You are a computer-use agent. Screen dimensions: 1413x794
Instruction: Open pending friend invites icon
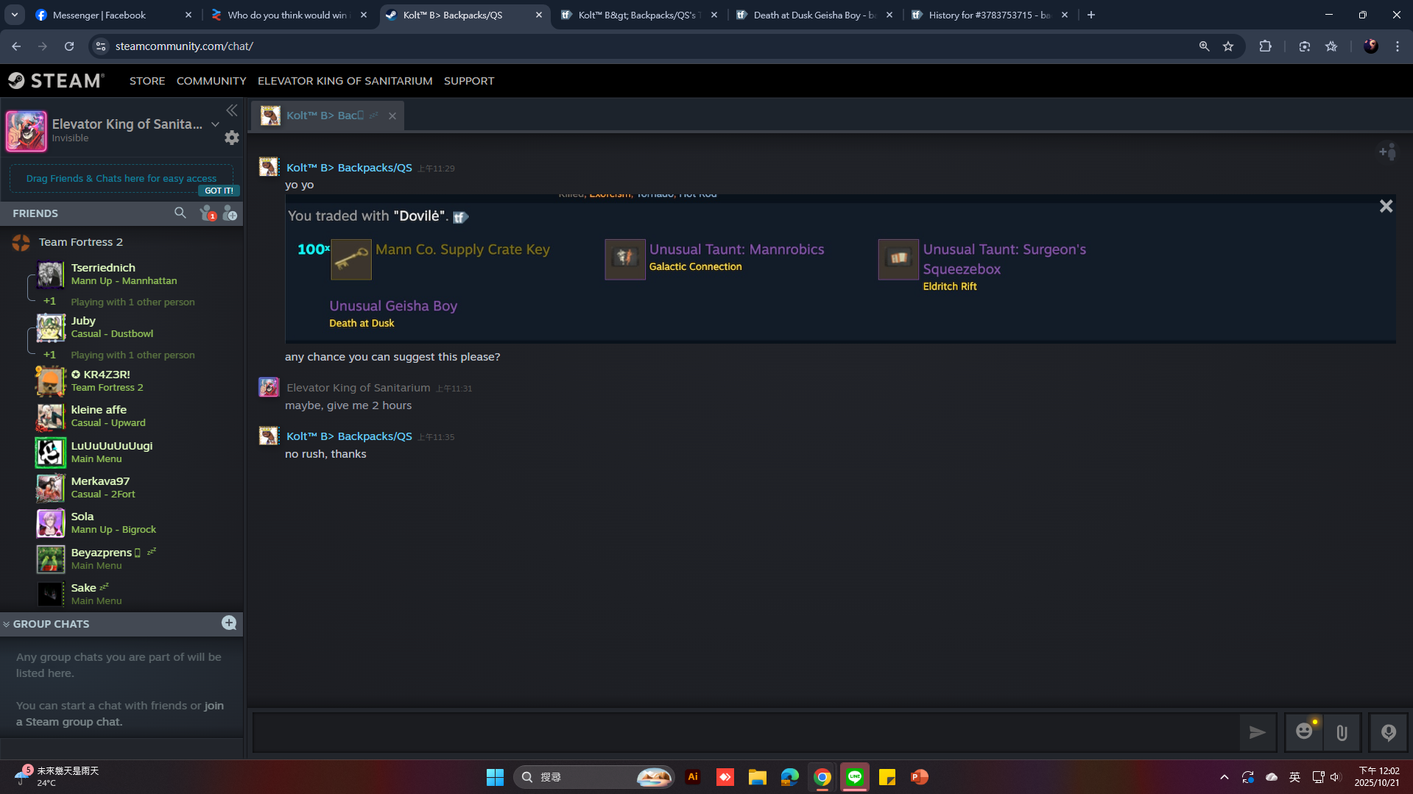pyautogui.click(x=207, y=213)
